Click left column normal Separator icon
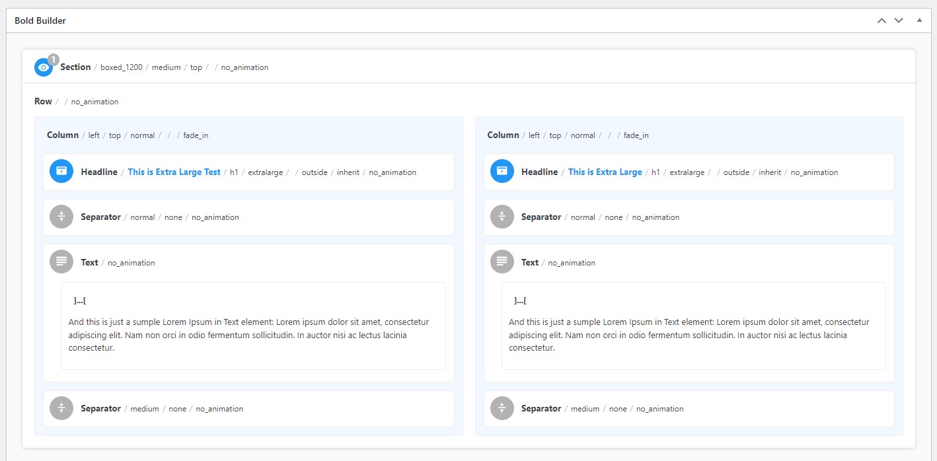The image size is (937, 461). pos(61,217)
